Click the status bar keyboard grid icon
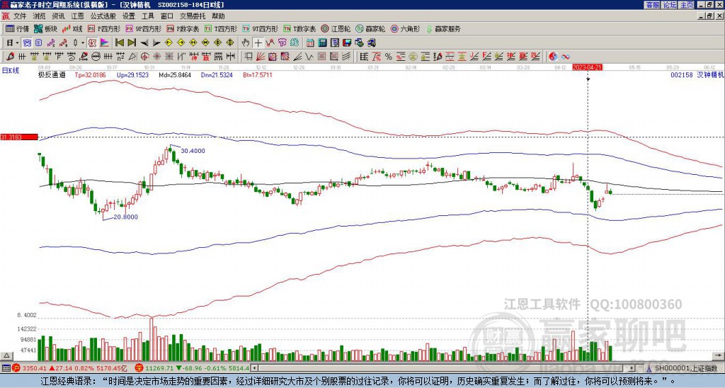Viewport: 725px width, 388px height. click(x=6, y=368)
